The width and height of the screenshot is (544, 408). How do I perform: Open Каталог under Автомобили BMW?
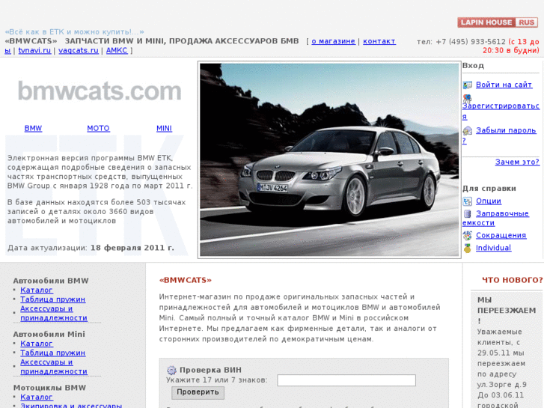pyautogui.click(x=37, y=290)
